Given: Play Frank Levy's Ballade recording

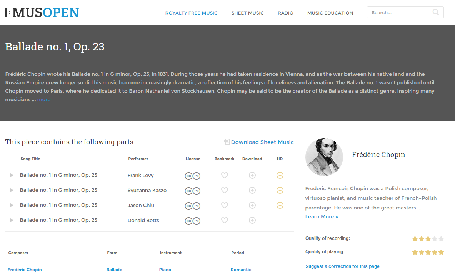Looking at the screenshot, I should (x=12, y=175).
